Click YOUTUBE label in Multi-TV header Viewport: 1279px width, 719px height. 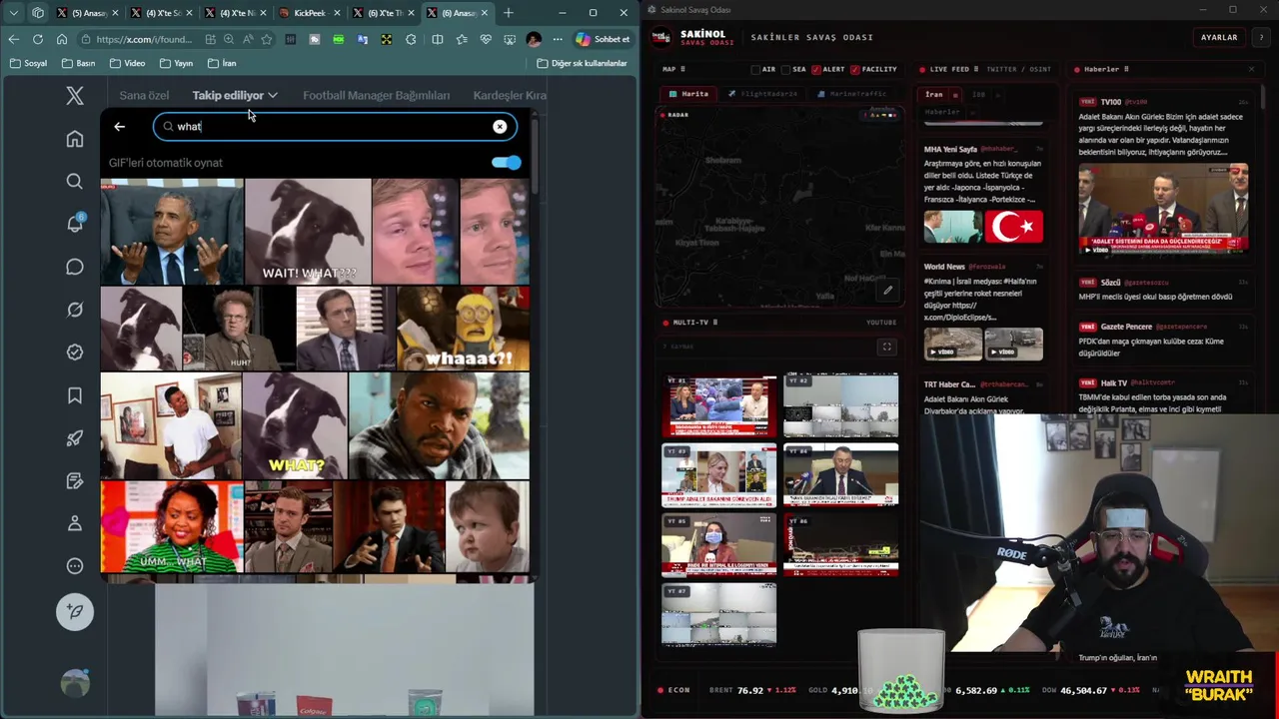pyautogui.click(x=881, y=323)
